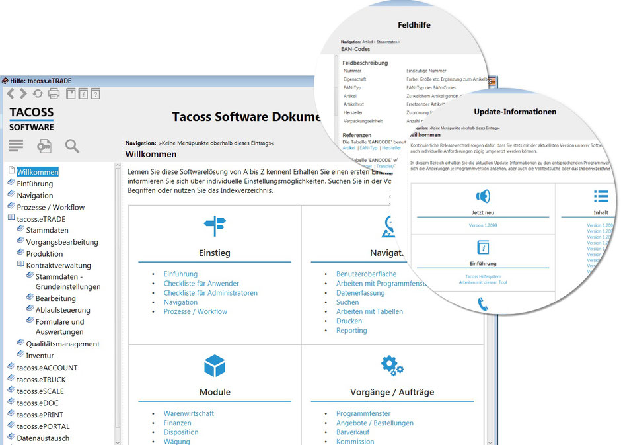Viewport: 621px width, 445px height.
Task: Open the Benutzeroberfläche link
Action: coord(367,274)
